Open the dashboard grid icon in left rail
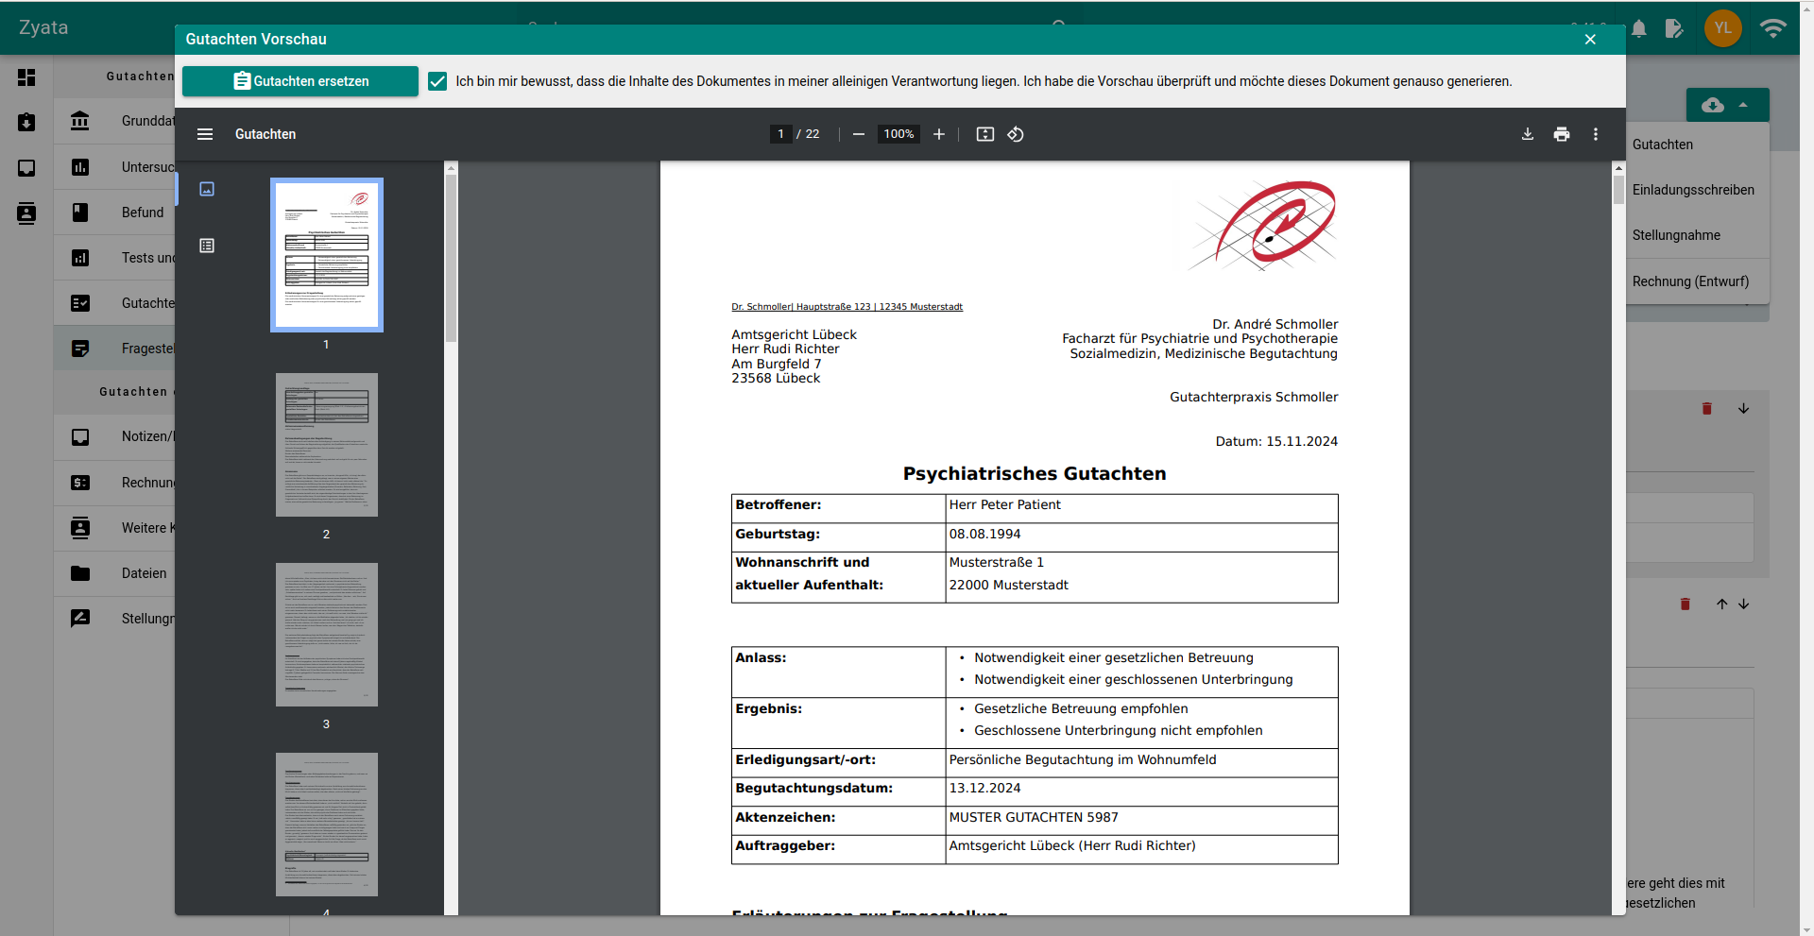1814x936 pixels. coord(26,77)
